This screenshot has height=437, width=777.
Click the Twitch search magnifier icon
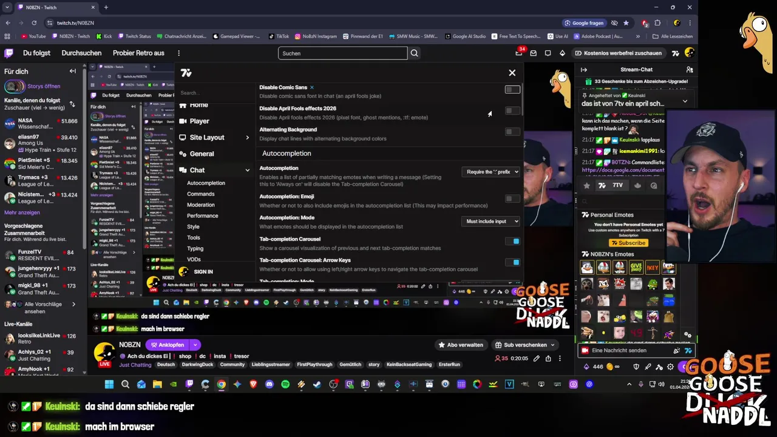(414, 53)
